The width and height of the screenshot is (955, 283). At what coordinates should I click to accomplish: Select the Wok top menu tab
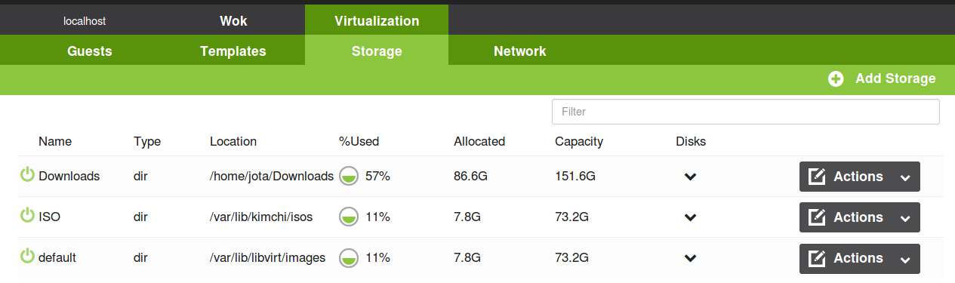pos(233,21)
